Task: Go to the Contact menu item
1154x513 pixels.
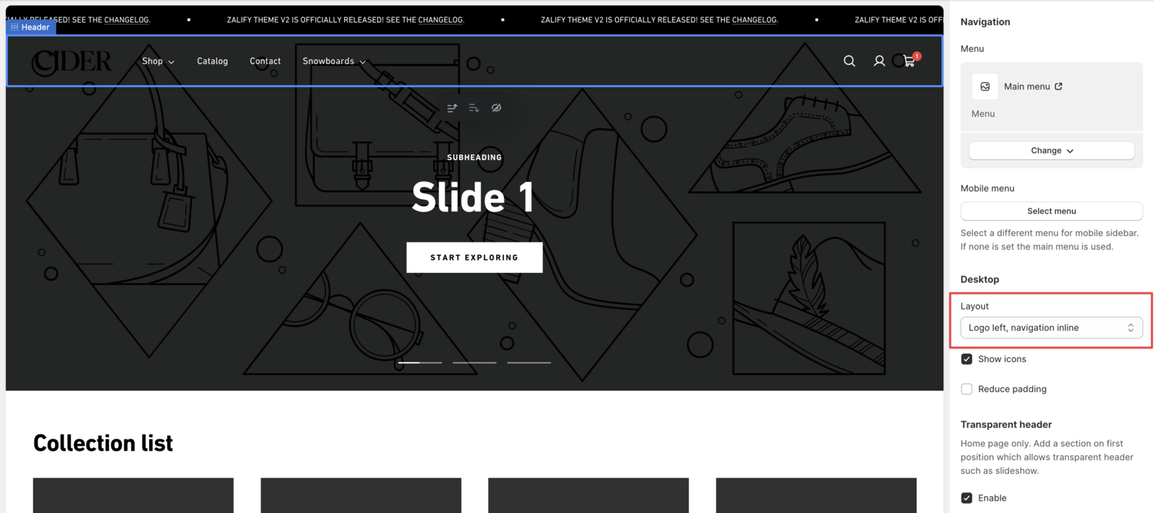Action: [265, 61]
